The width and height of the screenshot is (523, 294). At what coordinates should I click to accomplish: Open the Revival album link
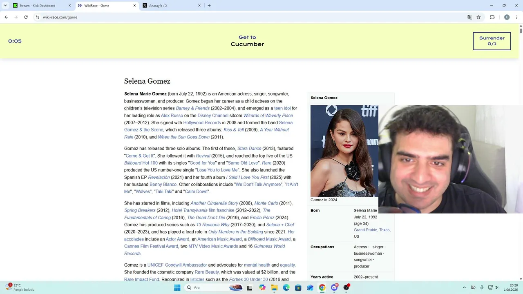pos(203,156)
